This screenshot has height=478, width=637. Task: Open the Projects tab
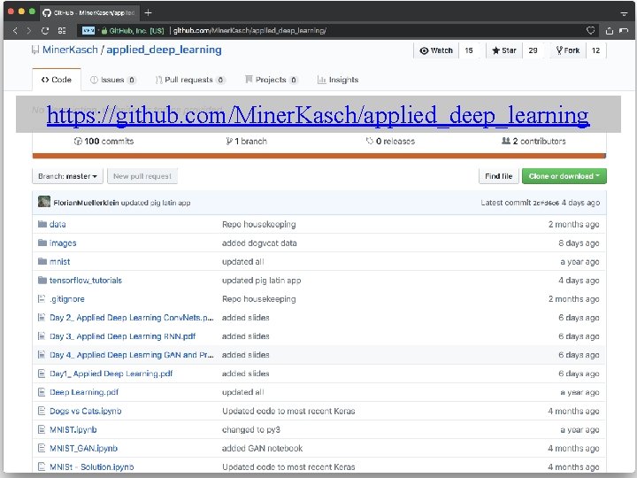pyautogui.click(x=271, y=80)
